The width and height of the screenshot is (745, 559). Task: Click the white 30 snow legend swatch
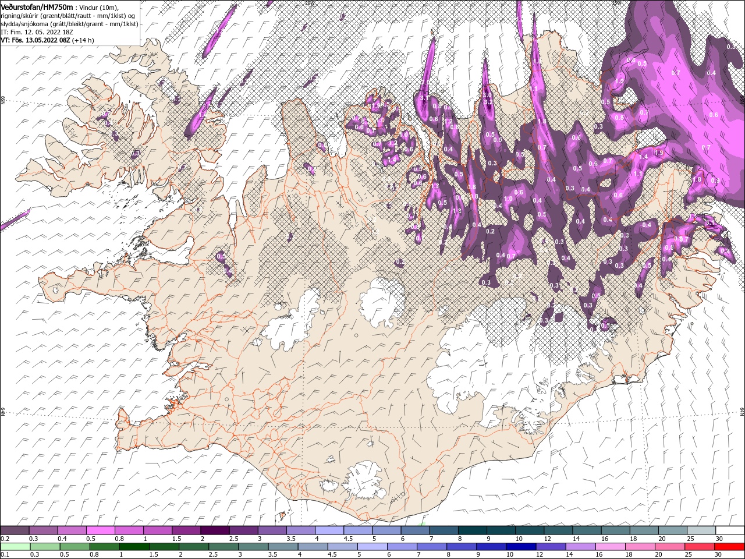click(730, 530)
